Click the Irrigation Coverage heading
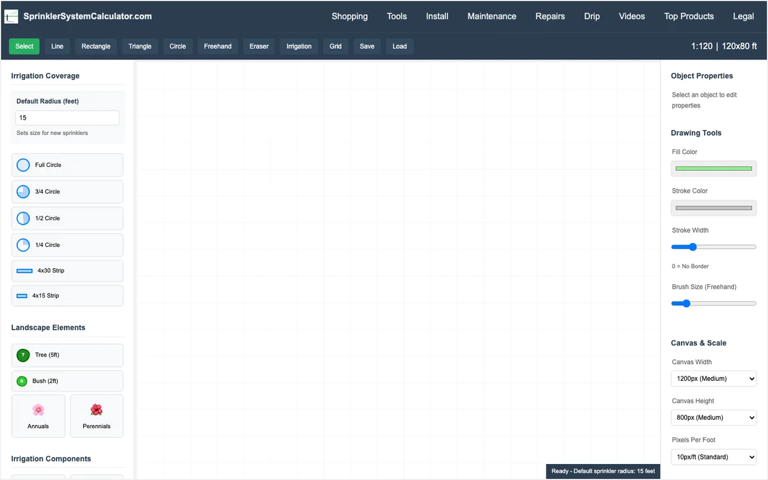 click(45, 76)
